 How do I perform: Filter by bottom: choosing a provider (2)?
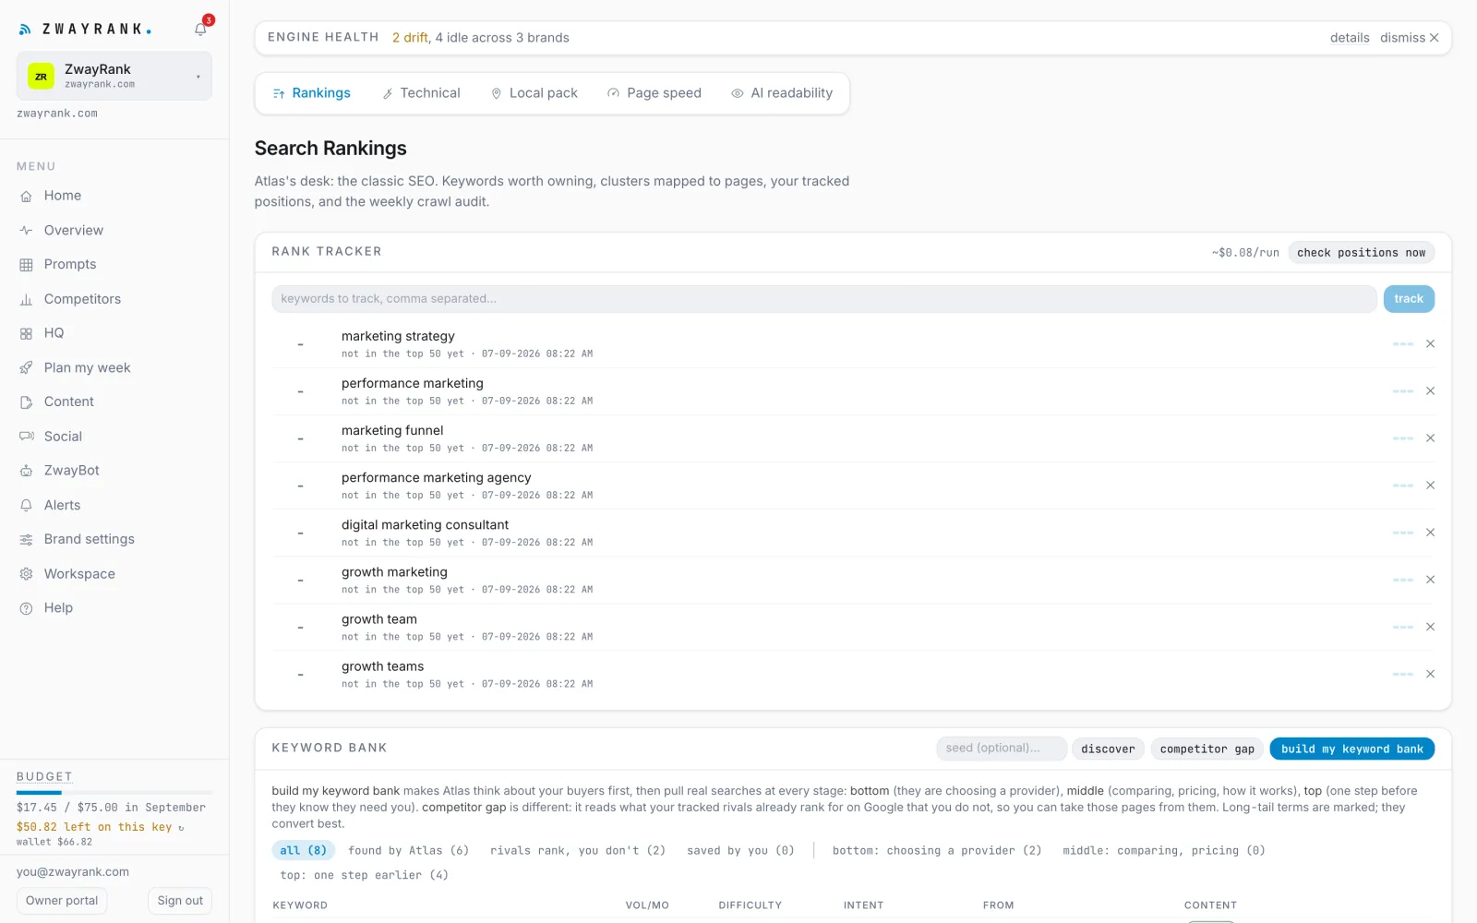click(x=936, y=850)
